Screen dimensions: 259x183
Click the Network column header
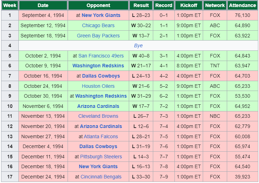215,5
